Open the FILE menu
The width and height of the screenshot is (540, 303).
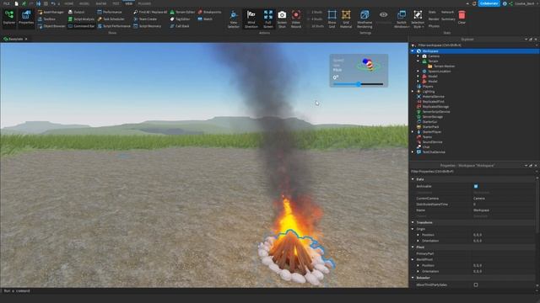[x=6, y=3]
